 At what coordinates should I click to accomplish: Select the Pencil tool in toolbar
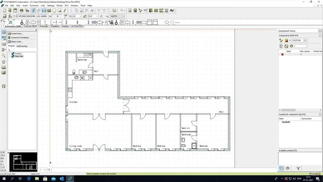pyautogui.click(x=65, y=11)
